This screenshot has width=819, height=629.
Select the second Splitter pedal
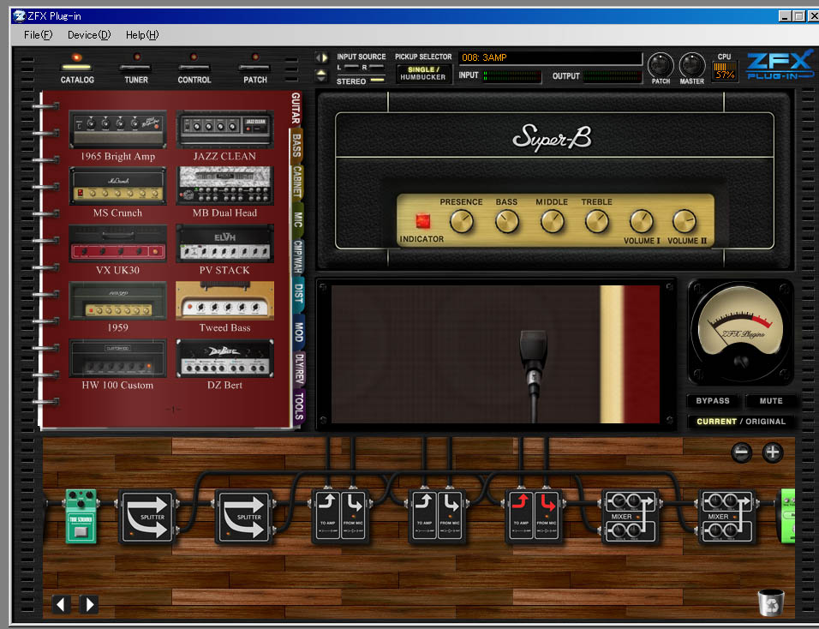[x=244, y=518]
